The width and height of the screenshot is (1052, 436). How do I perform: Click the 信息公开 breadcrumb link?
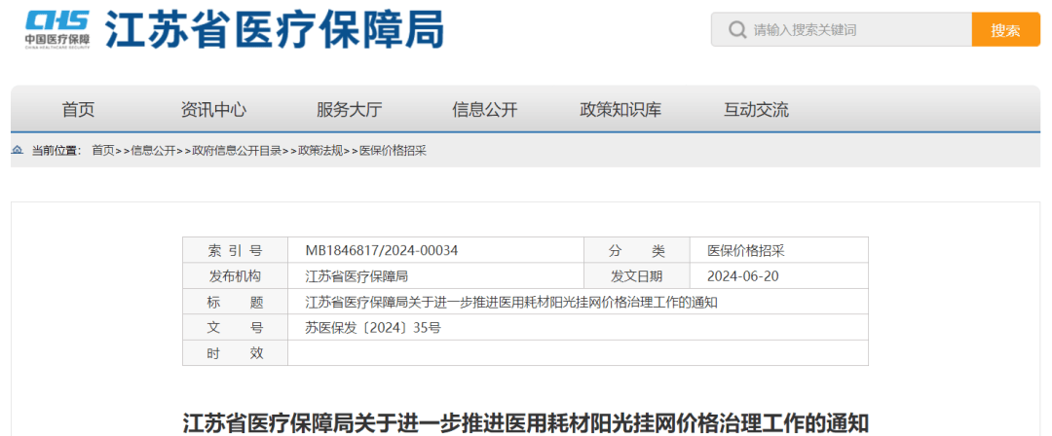(x=153, y=151)
